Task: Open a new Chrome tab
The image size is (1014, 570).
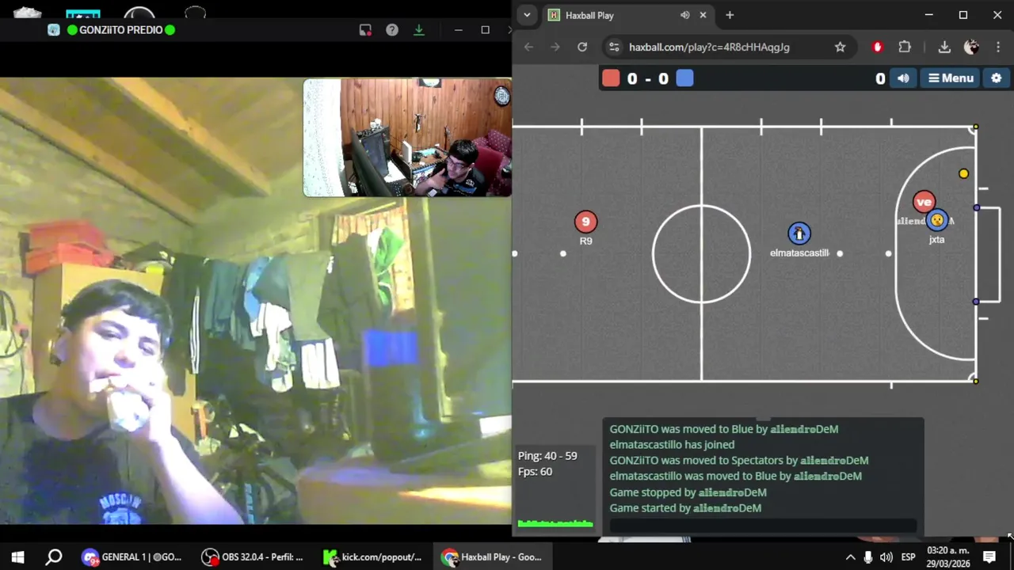Action: [x=730, y=15]
